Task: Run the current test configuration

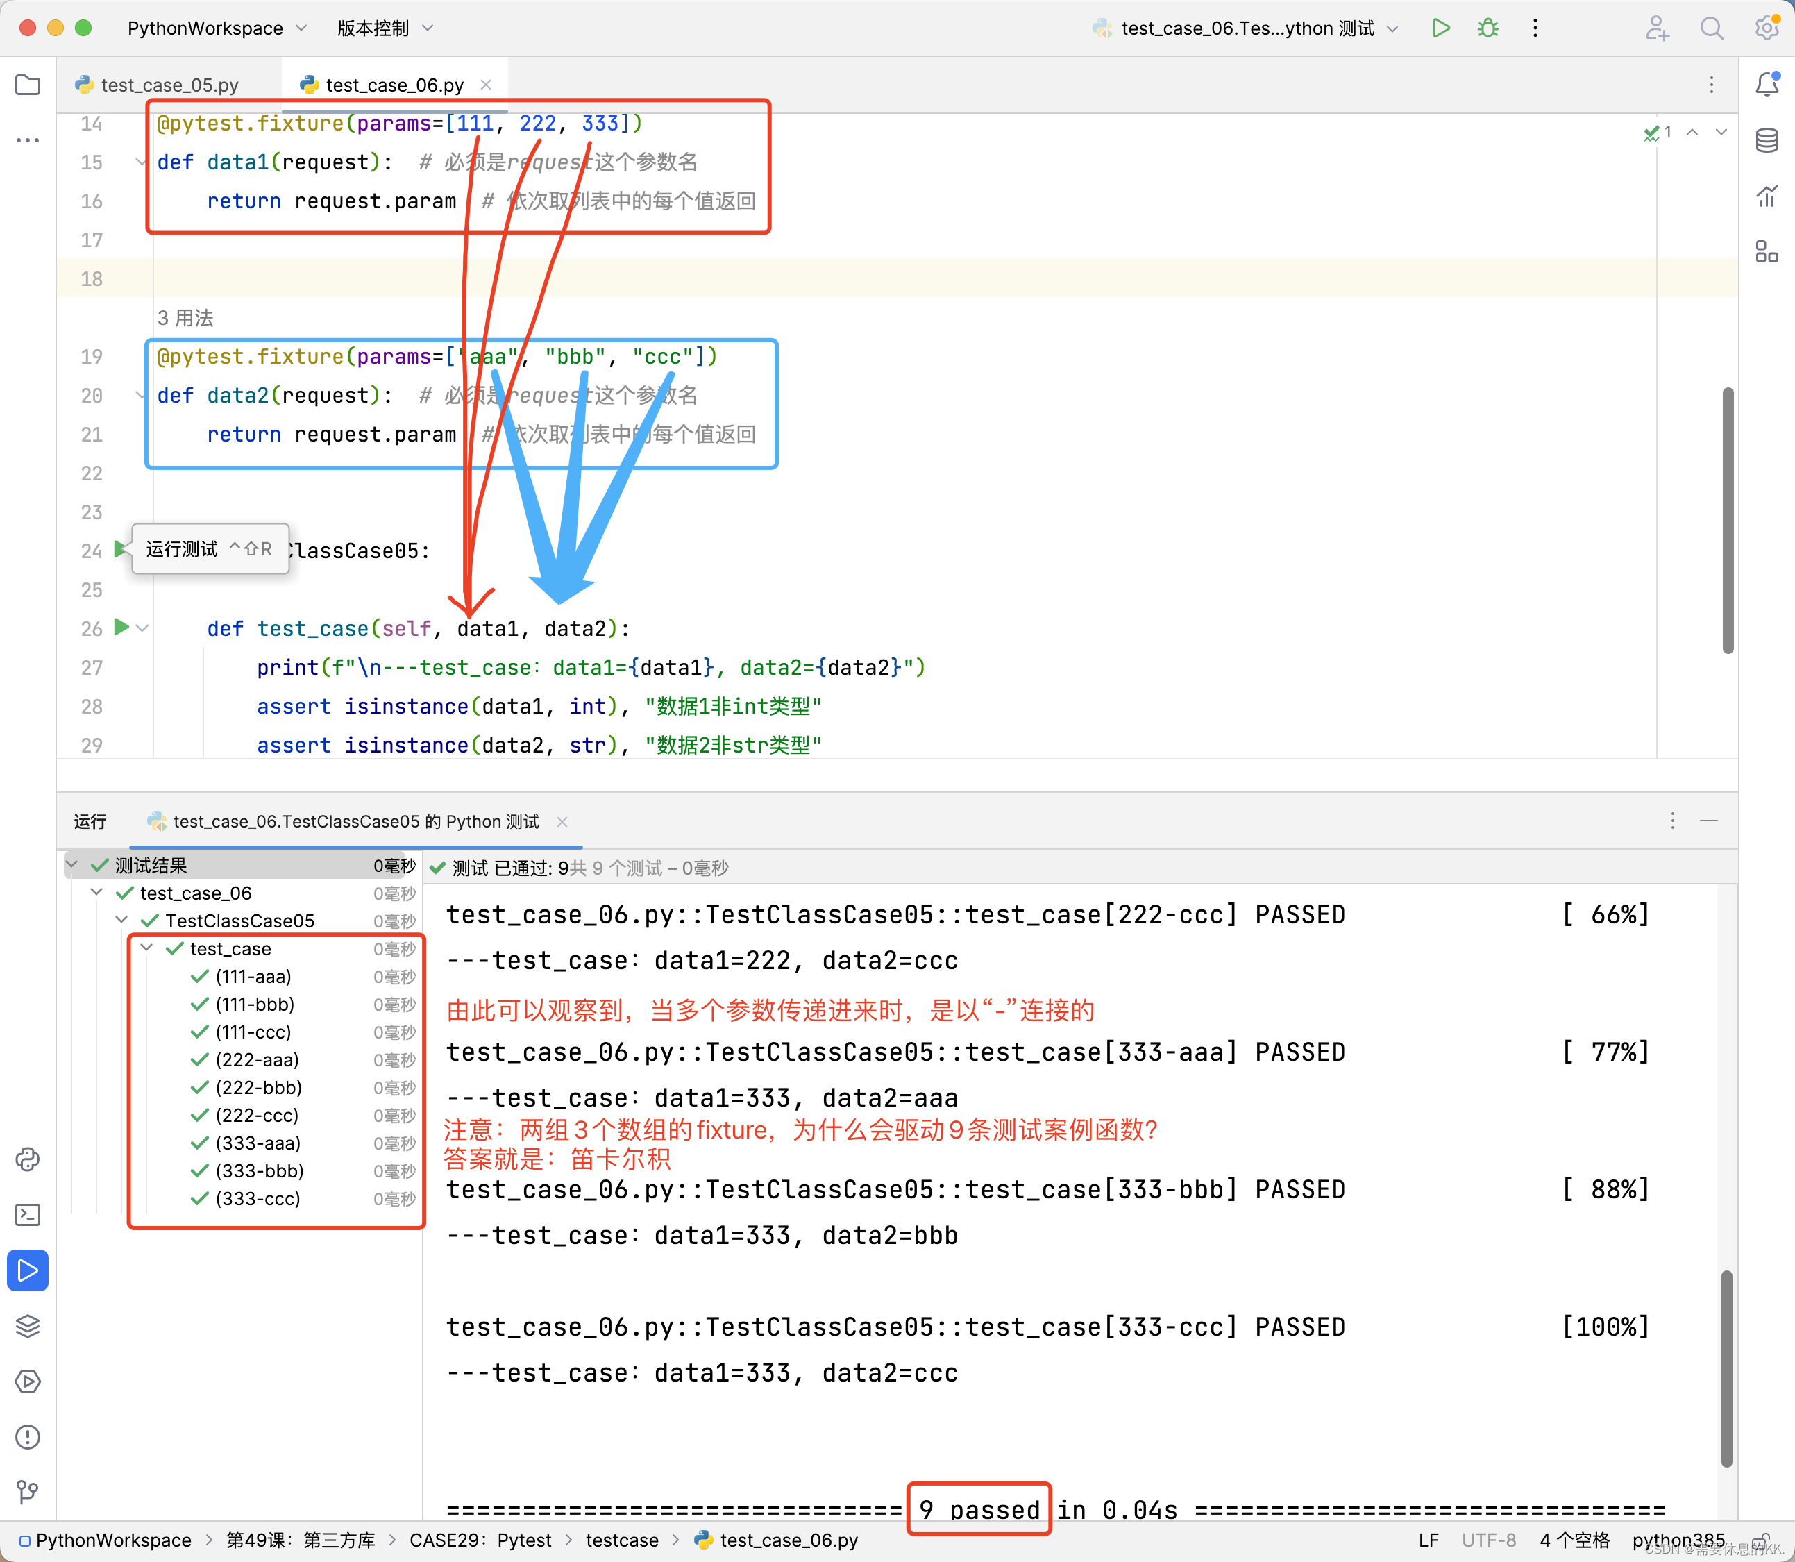Action: click(x=1440, y=28)
